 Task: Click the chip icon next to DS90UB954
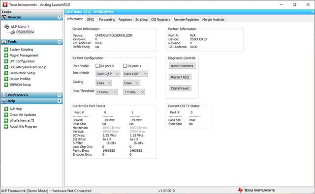click(13, 32)
